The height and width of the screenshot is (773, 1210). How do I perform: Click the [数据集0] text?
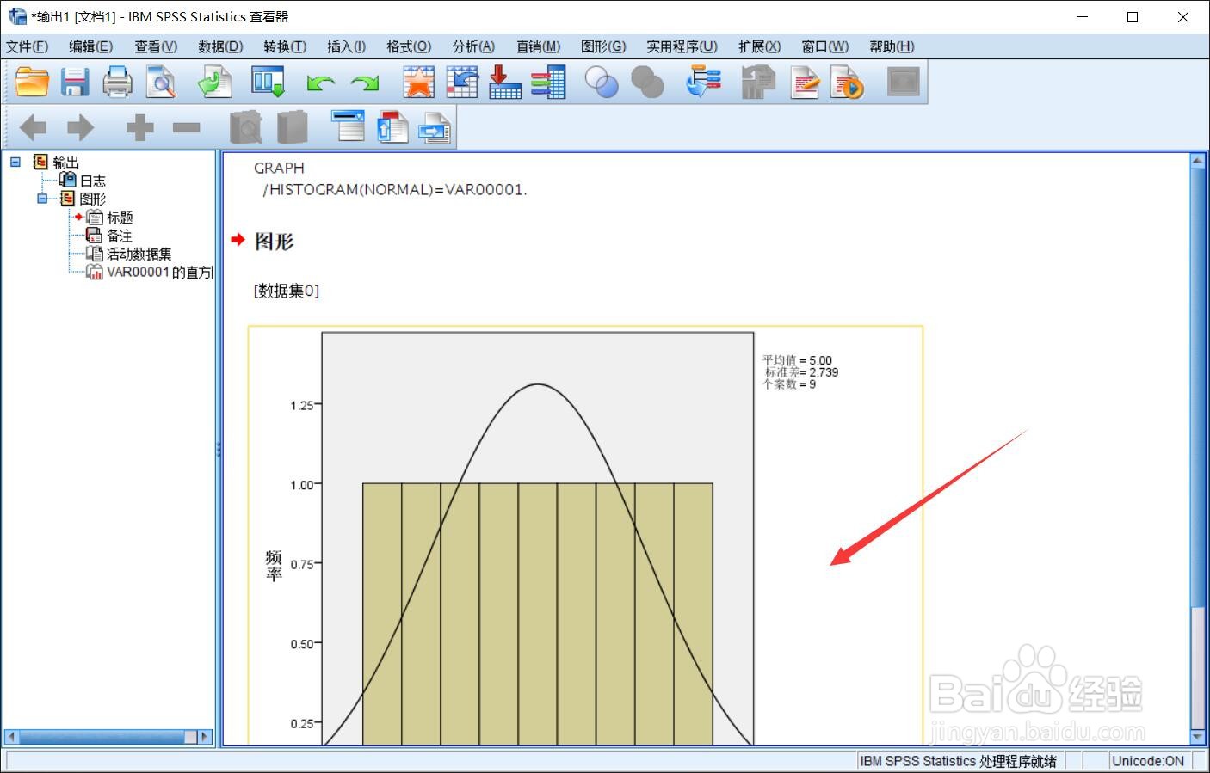coord(287,291)
